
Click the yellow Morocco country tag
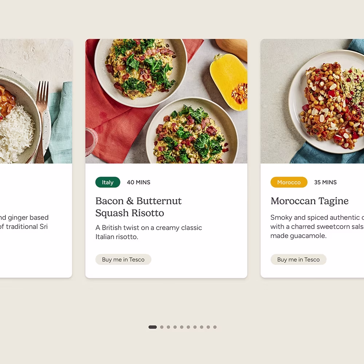point(289,182)
